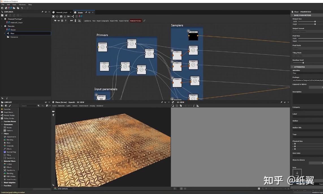Select the pencil edit icon in the Library header
The image size is (323, 194).
point(10,106)
